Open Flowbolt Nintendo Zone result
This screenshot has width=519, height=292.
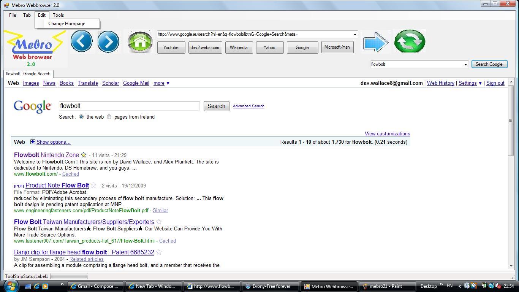pos(46,155)
